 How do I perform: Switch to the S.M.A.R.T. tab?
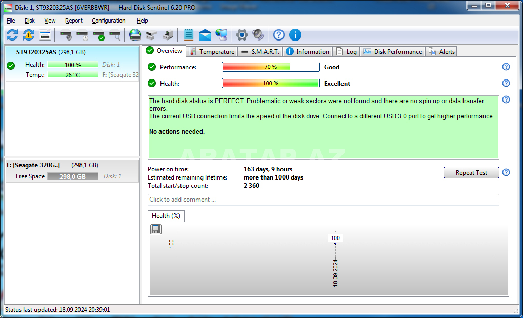[260, 52]
